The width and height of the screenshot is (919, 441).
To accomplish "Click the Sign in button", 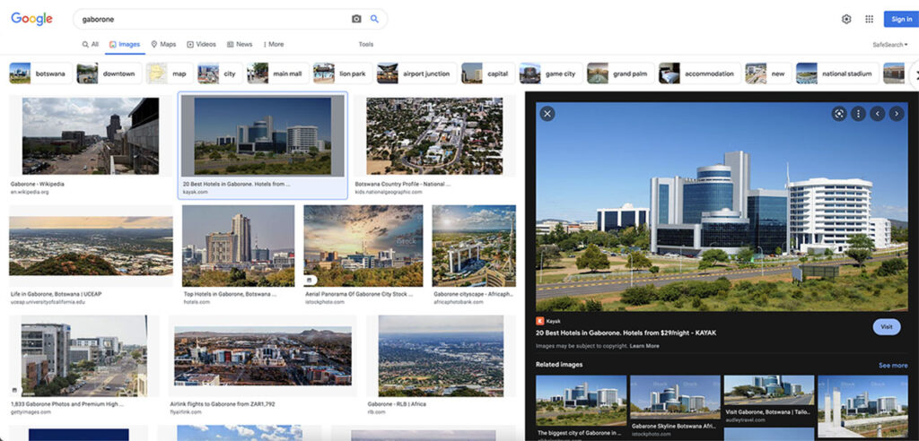I will point(901,20).
